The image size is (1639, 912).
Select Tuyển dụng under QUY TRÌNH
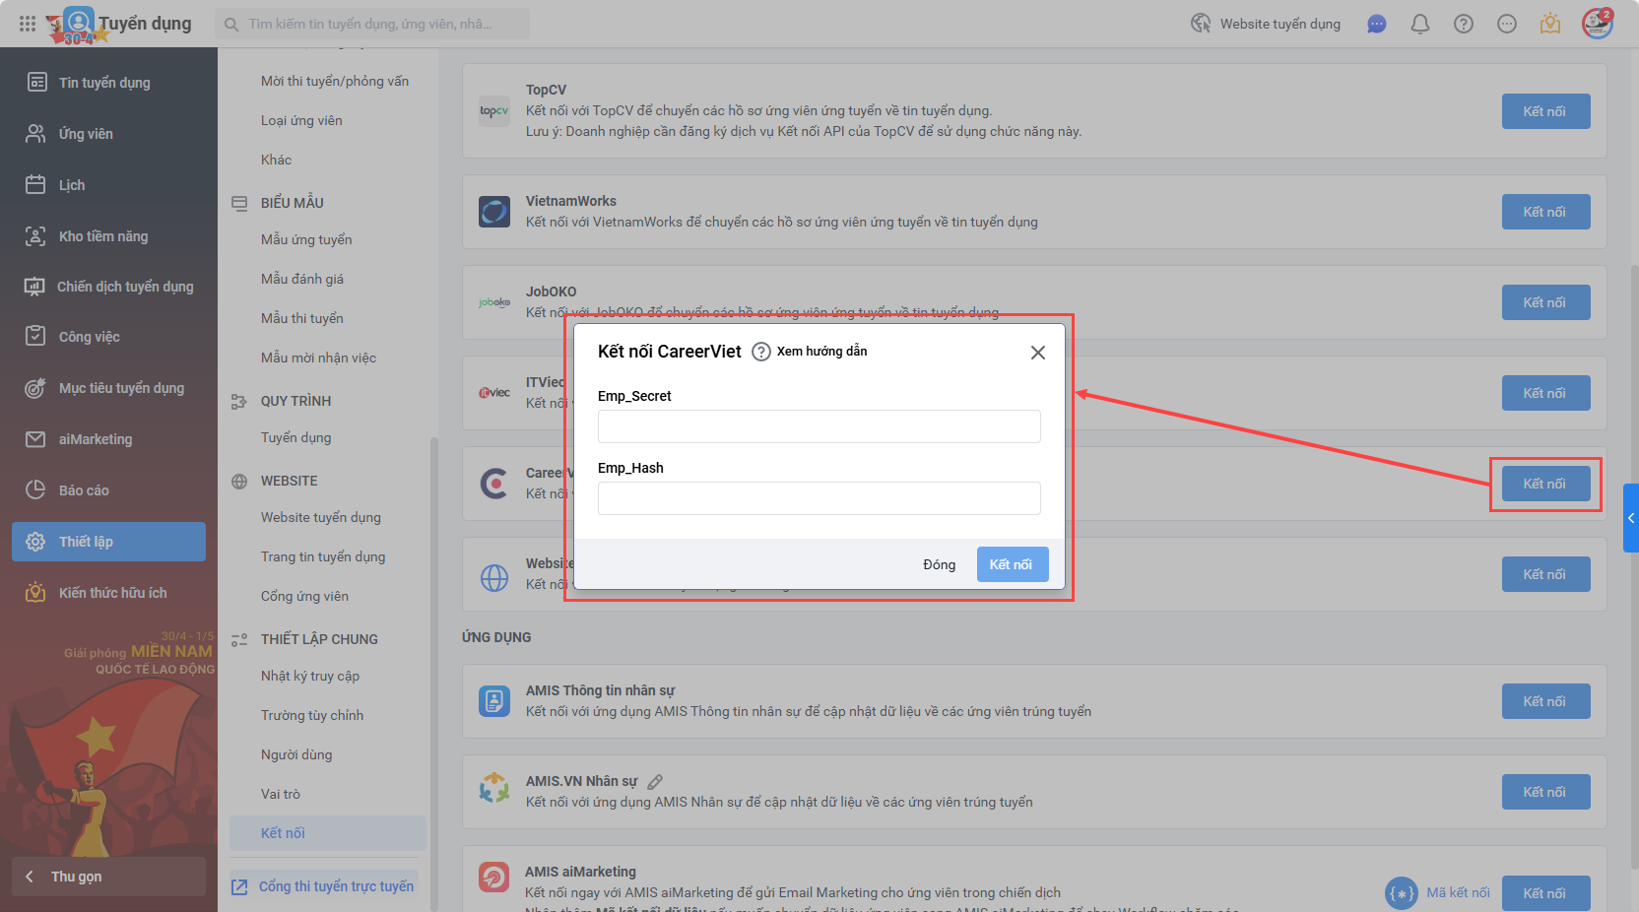(x=295, y=437)
